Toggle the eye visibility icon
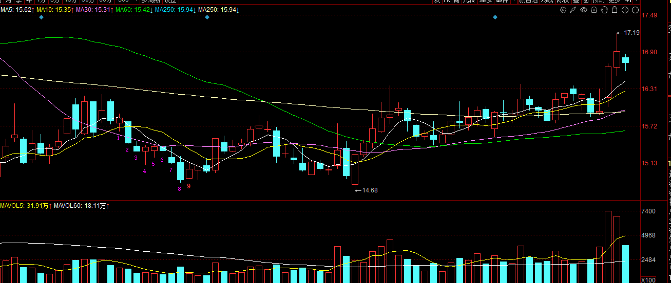This screenshot has height=283, width=671. [583, 10]
